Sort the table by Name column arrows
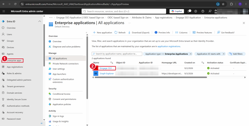The width and height of the screenshot is (249, 126). [x=112, y=63]
